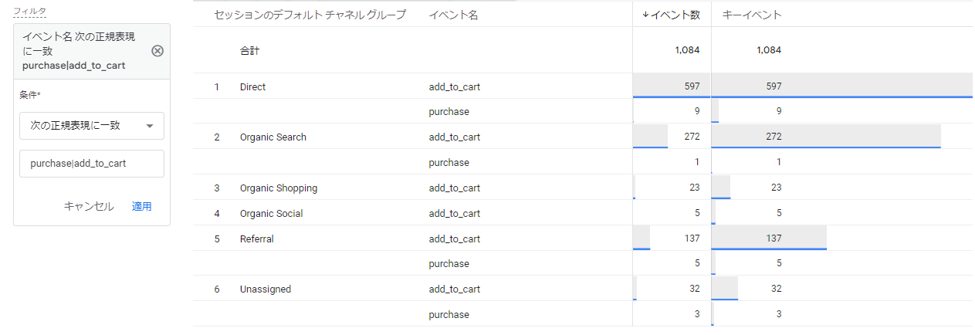This screenshot has height=335, width=975.
Task: Click the キーイベント column header
Action: coord(752,15)
